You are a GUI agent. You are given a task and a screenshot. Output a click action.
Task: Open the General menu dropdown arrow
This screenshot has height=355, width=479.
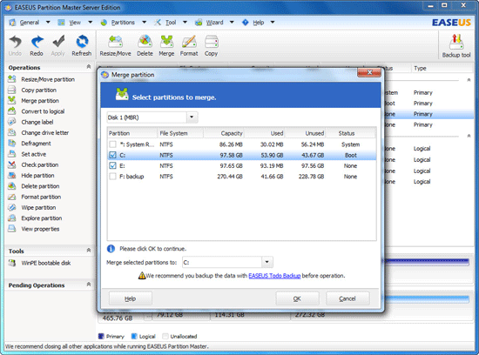pos(48,22)
